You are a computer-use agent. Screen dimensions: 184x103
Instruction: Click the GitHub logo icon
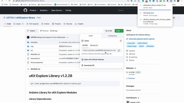click(25, 10)
